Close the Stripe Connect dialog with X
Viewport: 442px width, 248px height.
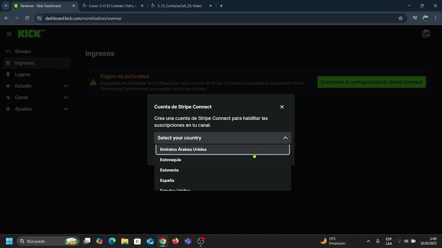click(x=282, y=107)
